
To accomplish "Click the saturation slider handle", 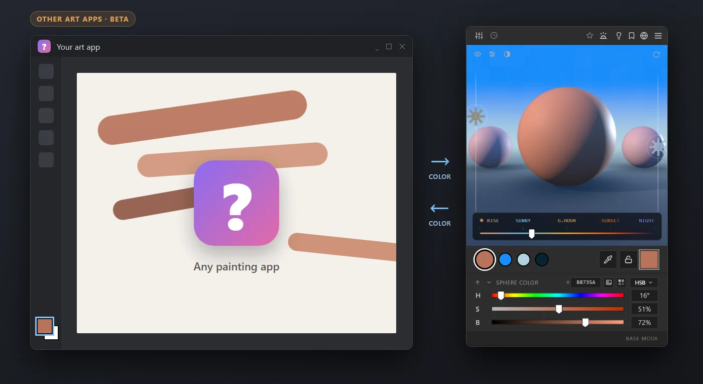I will pyautogui.click(x=559, y=309).
